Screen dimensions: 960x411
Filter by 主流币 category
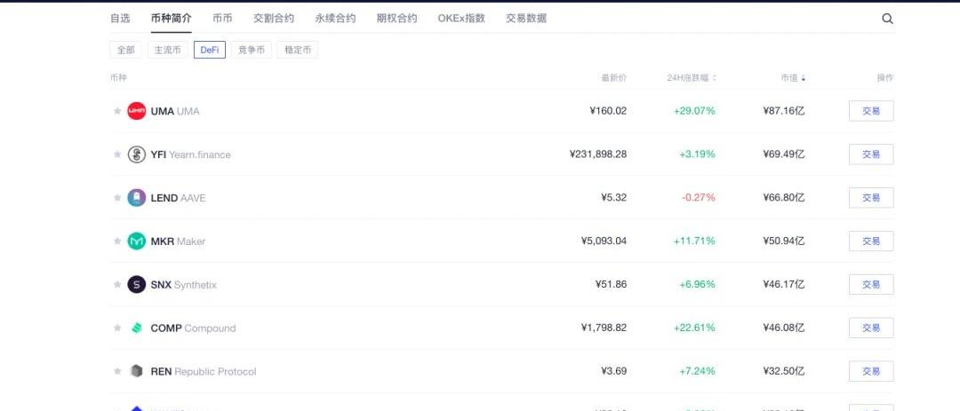(x=168, y=50)
